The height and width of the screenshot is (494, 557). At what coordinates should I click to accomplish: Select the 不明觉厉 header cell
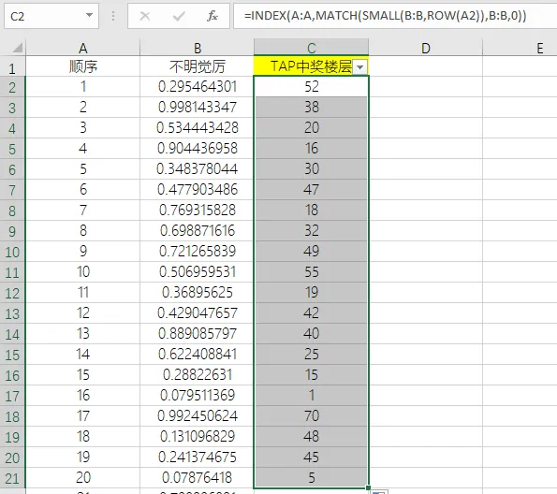point(198,66)
